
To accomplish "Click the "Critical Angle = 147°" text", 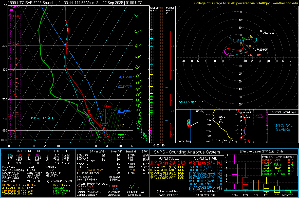I will point(191,102).
